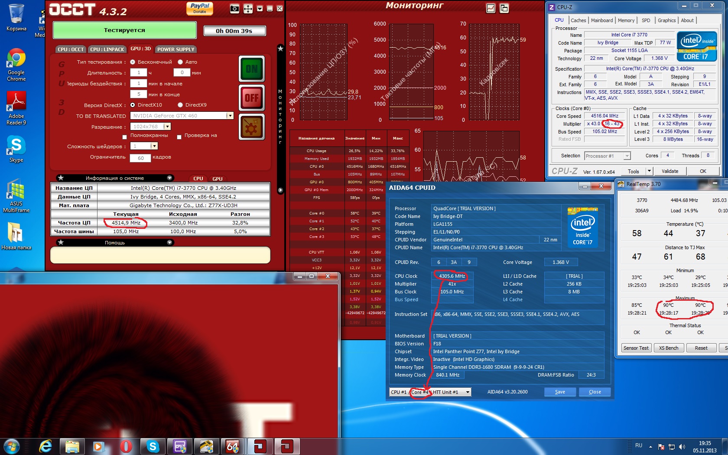The width and height of the screenshot is (728, 455).
Task: Open the 'Новая папка' desktop folder
Action: [16, 237]
